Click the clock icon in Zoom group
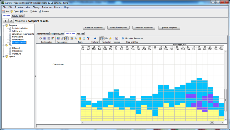This screenshot has width=230, height=130. pos(84,38)
